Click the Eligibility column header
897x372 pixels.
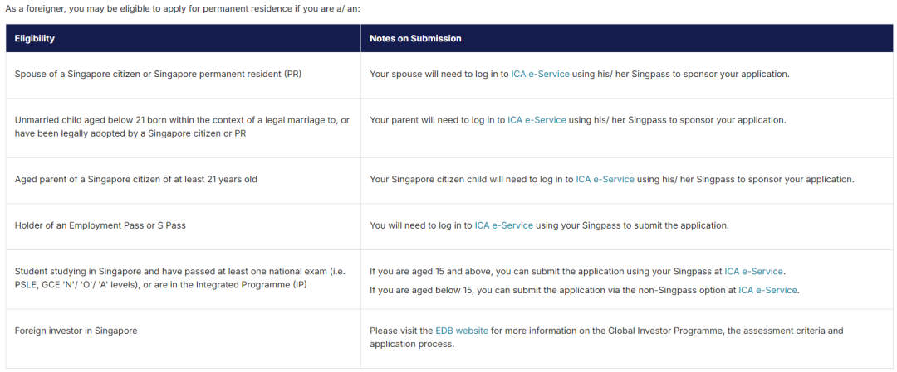click(35, 39)
